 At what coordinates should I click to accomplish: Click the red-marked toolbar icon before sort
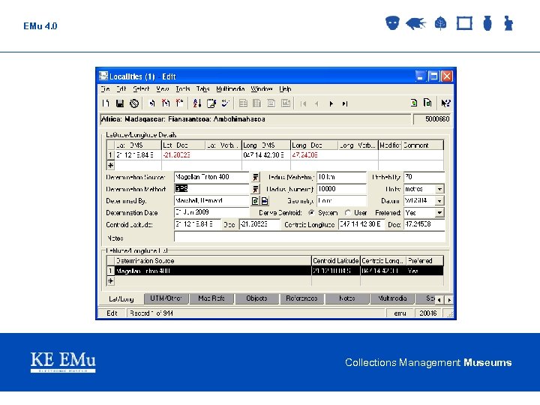(166, 103)
